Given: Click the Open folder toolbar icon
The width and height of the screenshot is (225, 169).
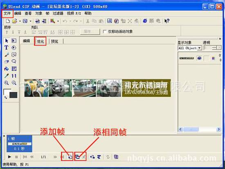Looking at the screenshot, I should pyautogui.click(x=15, y=21).
